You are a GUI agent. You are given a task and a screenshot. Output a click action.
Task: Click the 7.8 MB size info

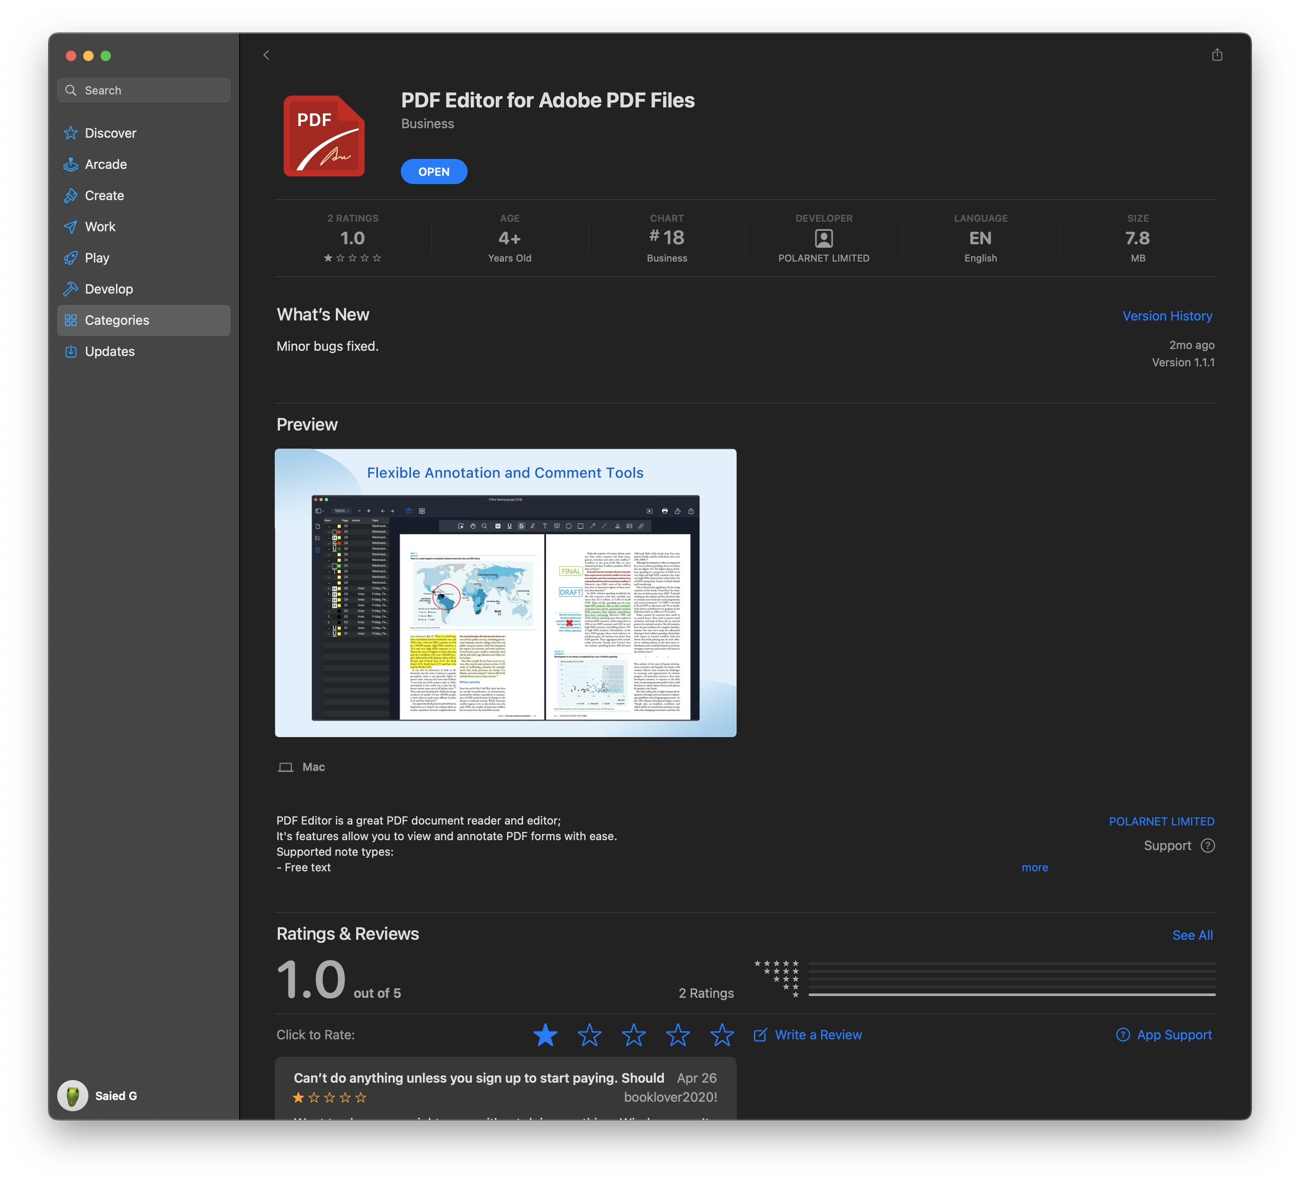point(1137,239)
